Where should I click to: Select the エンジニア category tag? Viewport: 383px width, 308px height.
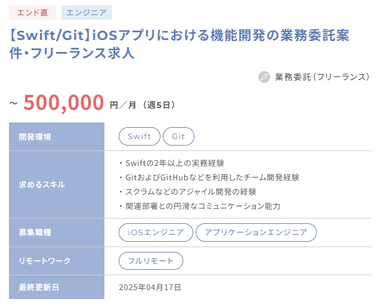(87, 13)
